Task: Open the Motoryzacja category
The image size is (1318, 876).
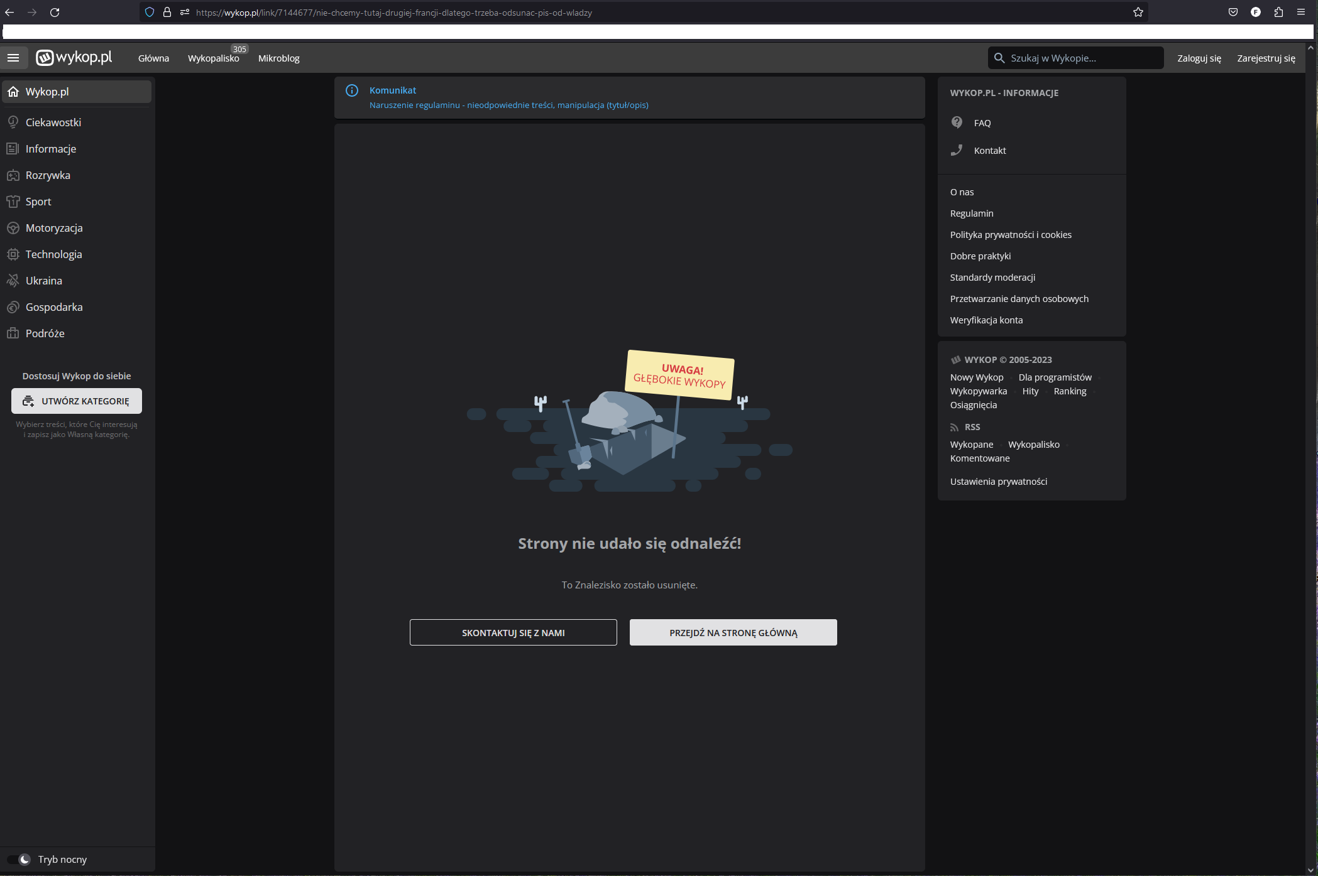Action: coord(54,228)
